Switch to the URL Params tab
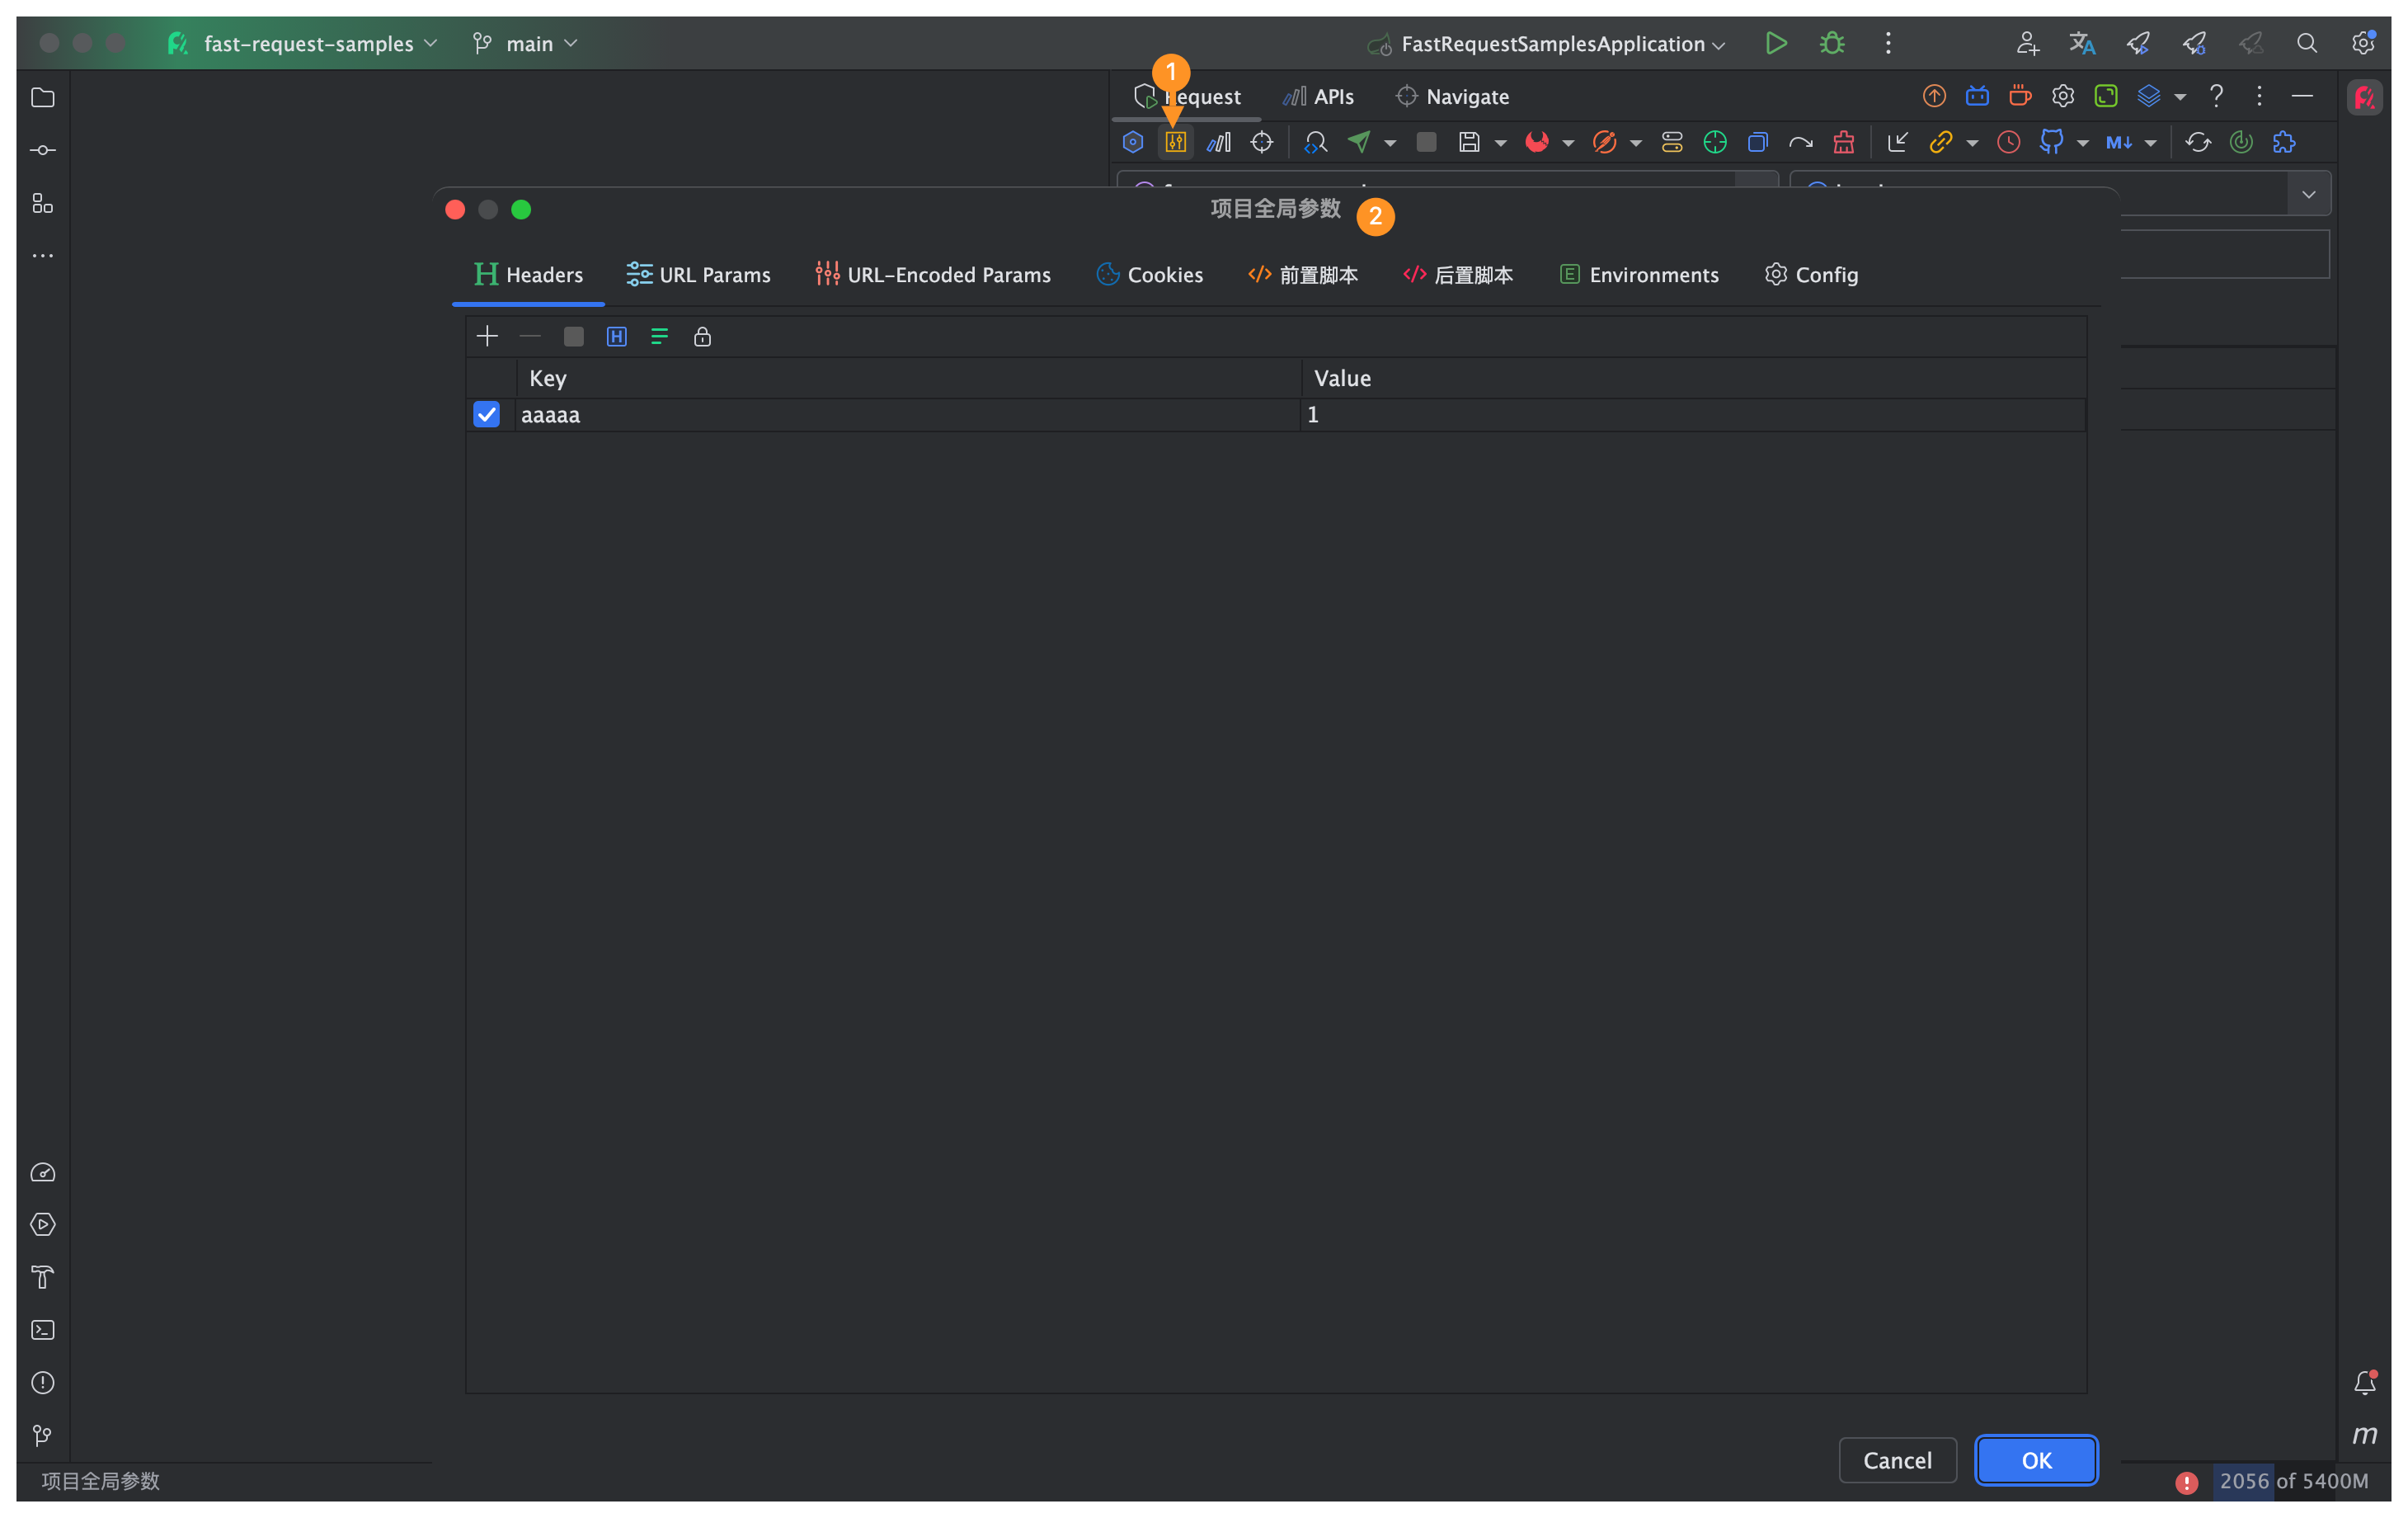Image resolution: width=2408 pixels, height=1518 pixels. tap(698, 274)
